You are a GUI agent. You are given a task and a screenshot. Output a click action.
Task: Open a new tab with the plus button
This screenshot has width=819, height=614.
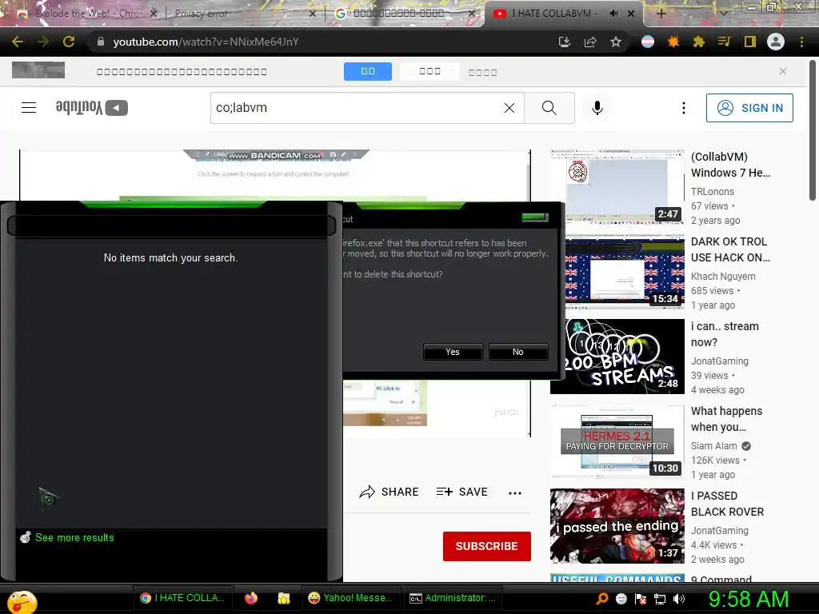[x=661, y=14]
